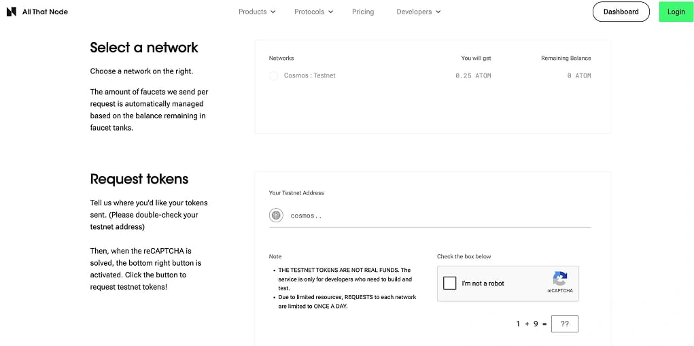Open the Pricing page
Screen dimensions: 694x346
pos(363,12)
